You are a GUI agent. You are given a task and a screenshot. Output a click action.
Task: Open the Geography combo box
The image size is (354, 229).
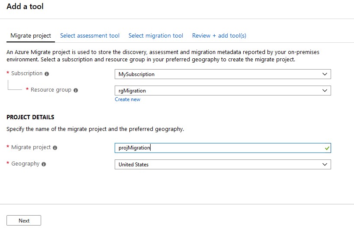pyautogui.click(x=222, y=165)
